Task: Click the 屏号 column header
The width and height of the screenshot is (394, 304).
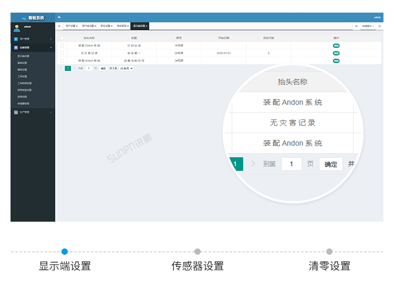Action: point(179,38)
